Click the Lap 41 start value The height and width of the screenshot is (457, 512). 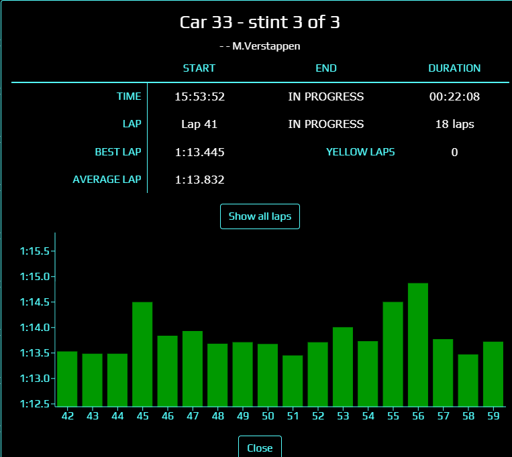(x=199, y=124)
